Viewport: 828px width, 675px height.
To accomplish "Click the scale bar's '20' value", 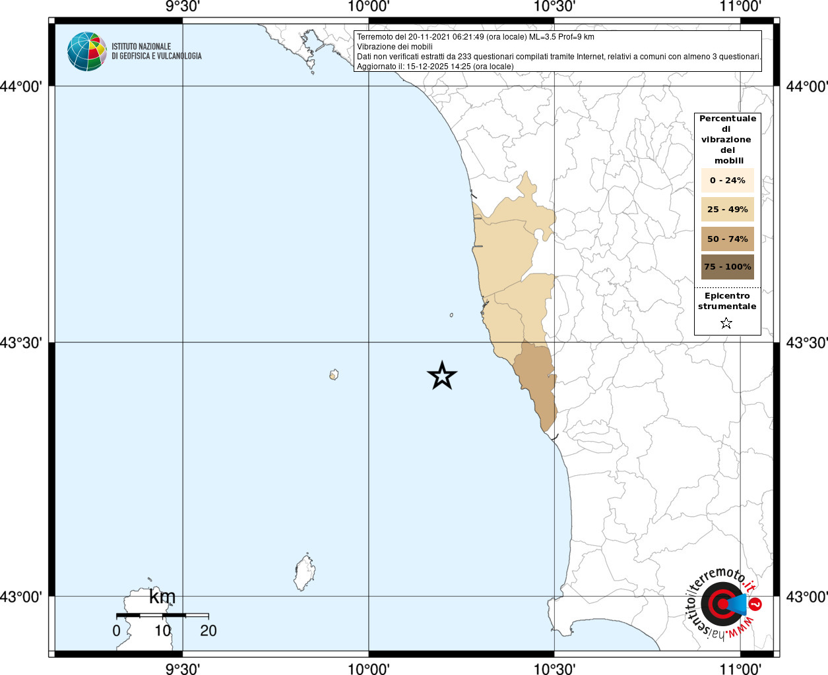I will click(x=208, y=631).
